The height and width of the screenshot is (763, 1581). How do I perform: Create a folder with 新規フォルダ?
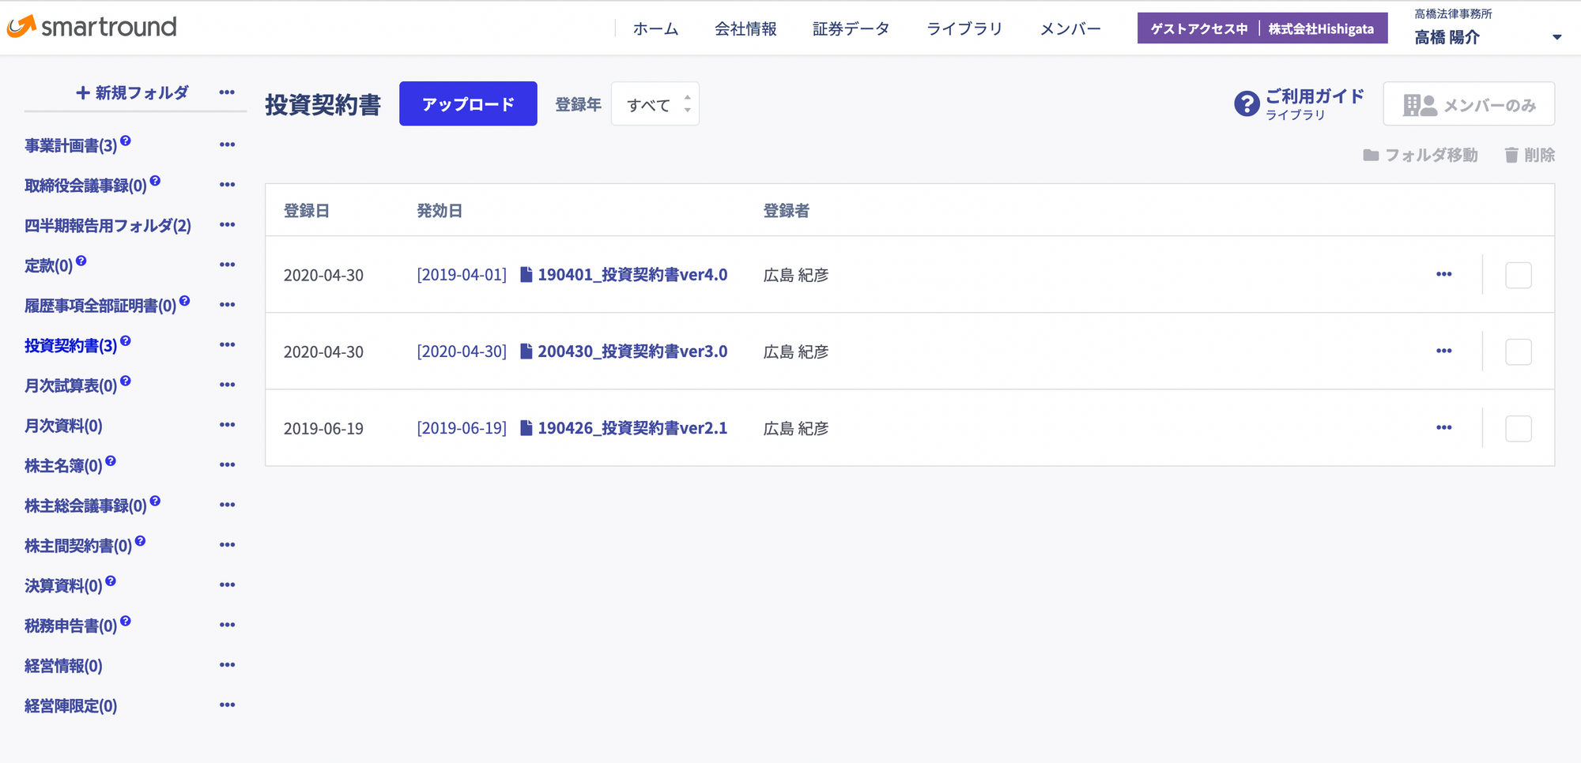[132, 92]
